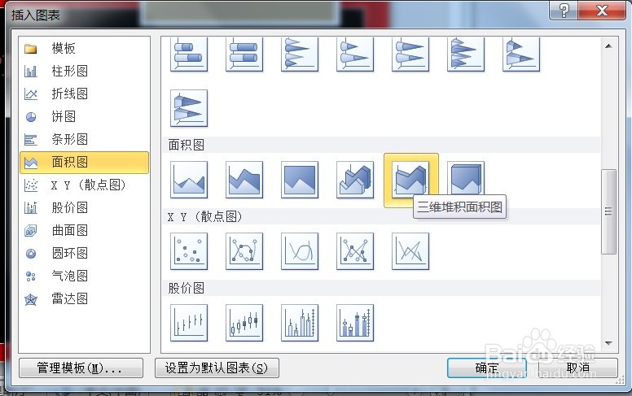Open help with the question mark button
Viewport: 632px width, 396px height.
(564, 10)
